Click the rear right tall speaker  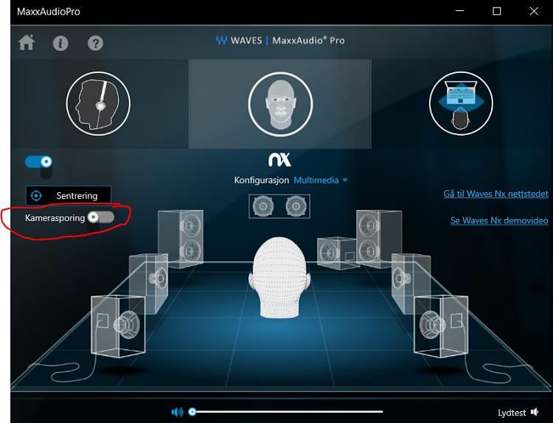[x=379, y=238]
